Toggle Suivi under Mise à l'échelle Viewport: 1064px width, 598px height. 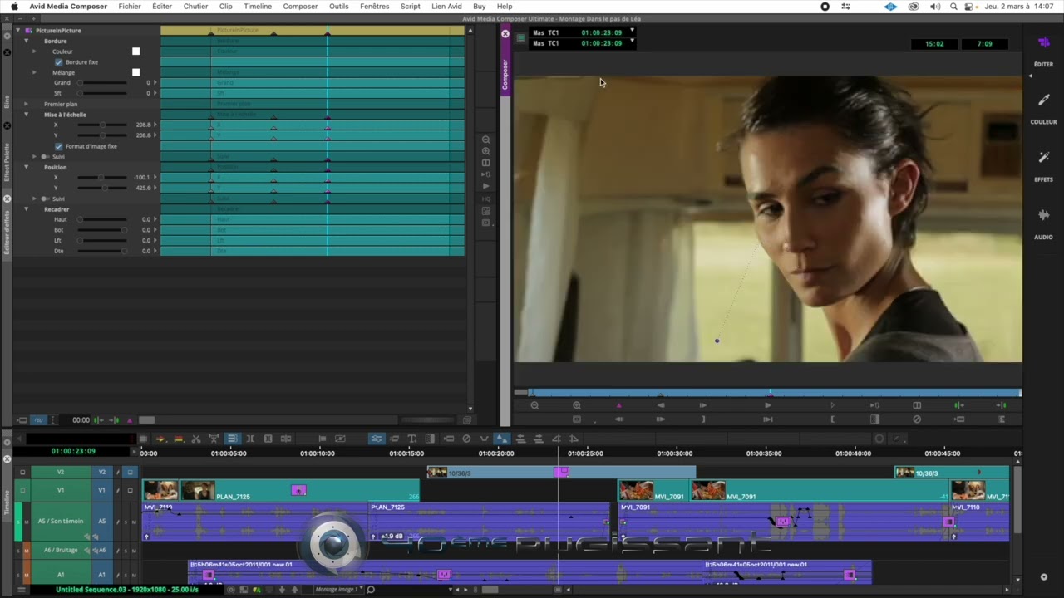pos(44,157)
